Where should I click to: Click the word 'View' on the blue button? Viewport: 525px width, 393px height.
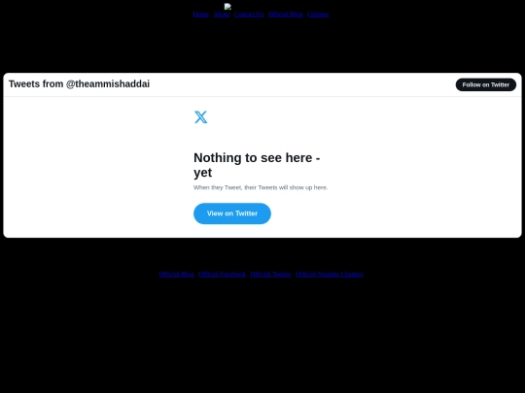(215, 213)
